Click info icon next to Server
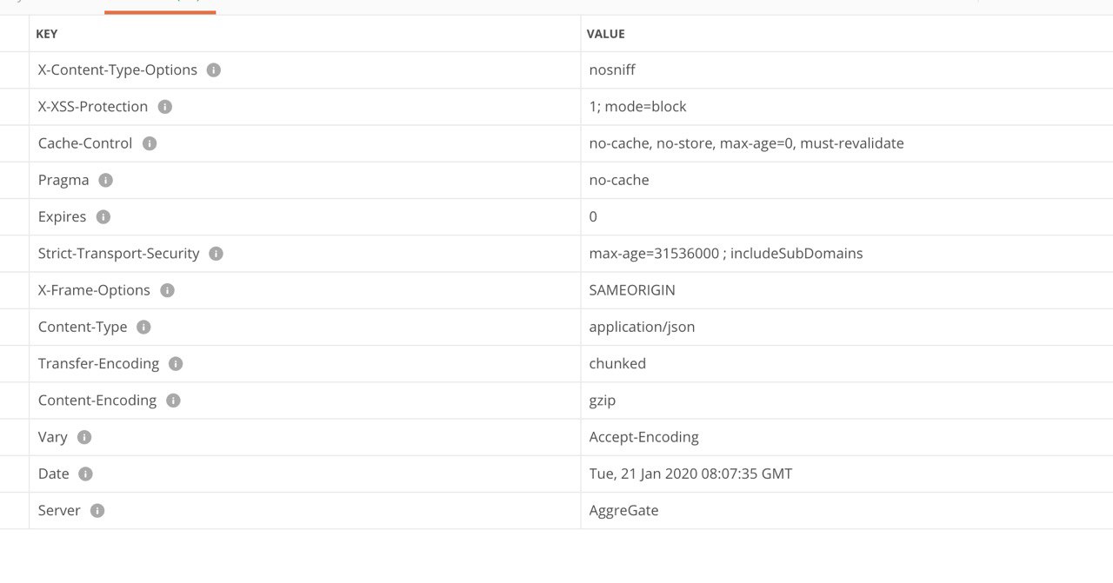 tap(97, 511)
